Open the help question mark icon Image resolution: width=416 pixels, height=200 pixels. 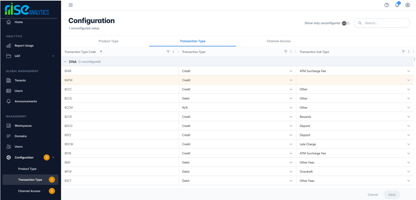click(x=387, y=5)
